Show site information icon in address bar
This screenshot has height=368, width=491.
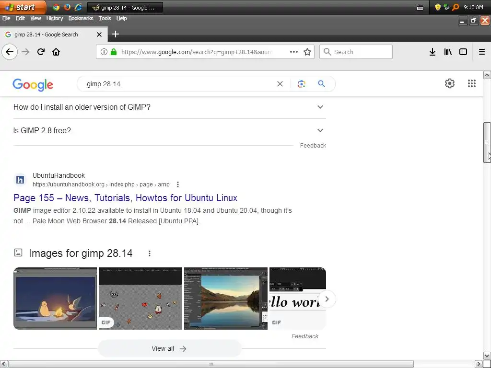point(104,52)
